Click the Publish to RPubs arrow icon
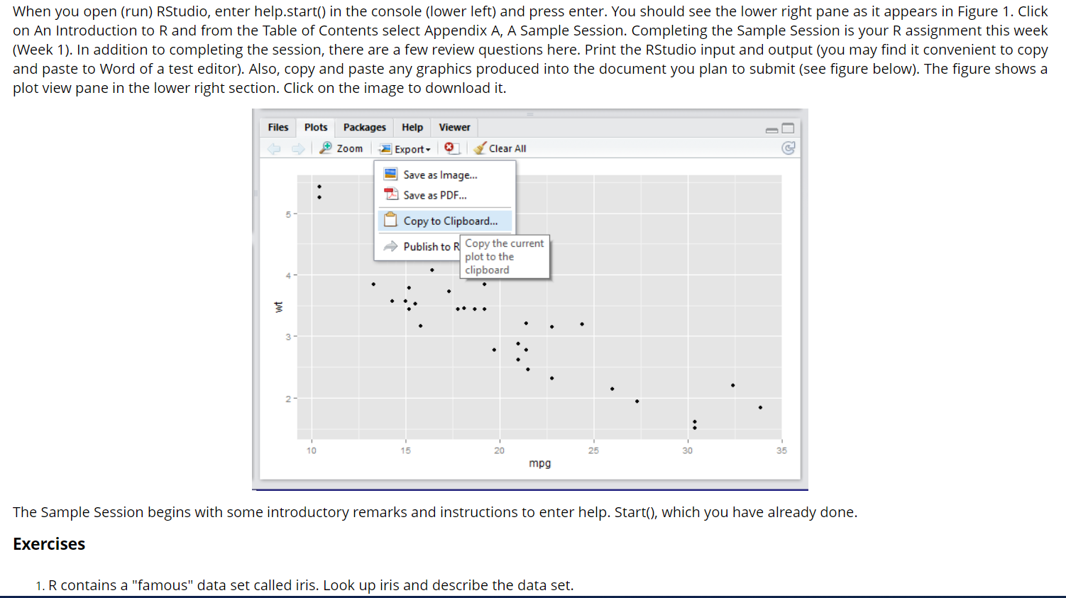 pos(390,246)
